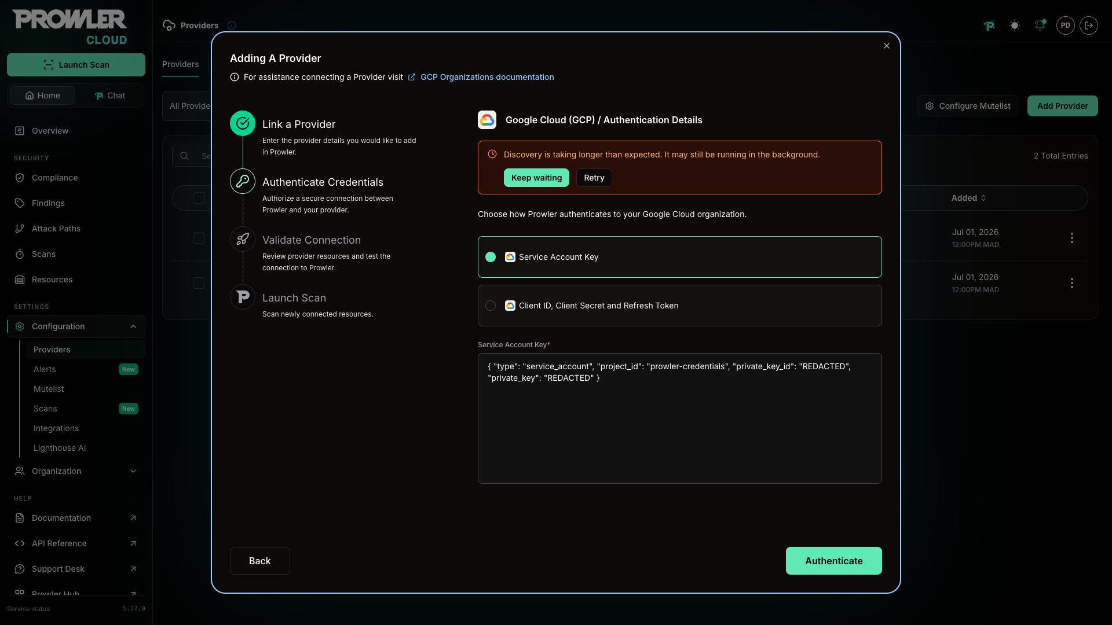The image size is (1112, 625).
Task: Switch to the Providers tab
Action: [181, 64]
